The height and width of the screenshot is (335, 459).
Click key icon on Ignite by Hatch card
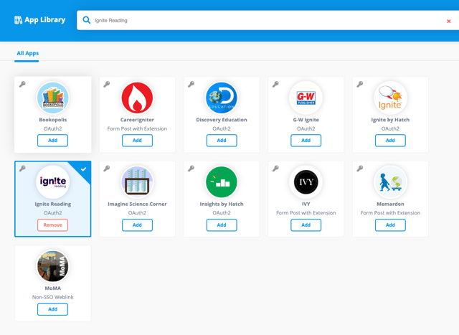[x=360, y=85]
